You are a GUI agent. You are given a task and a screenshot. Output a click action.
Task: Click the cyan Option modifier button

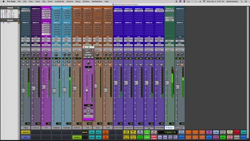coord(92,137)
